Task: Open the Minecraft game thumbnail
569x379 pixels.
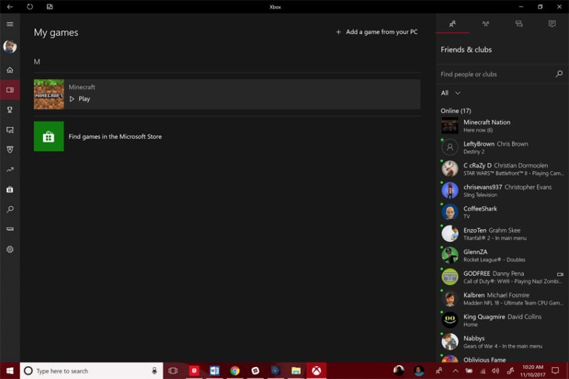Action: tap(49, 94)
